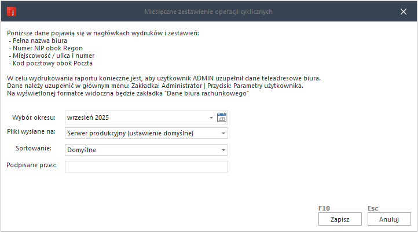Click the F10 shortcut hint above Zapisz
The width and height of the screenshot is (418, 232).
point(324,208)
